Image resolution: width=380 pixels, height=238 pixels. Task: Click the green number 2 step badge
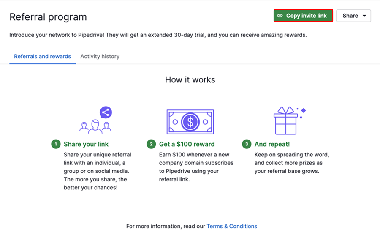pos(151,144)
